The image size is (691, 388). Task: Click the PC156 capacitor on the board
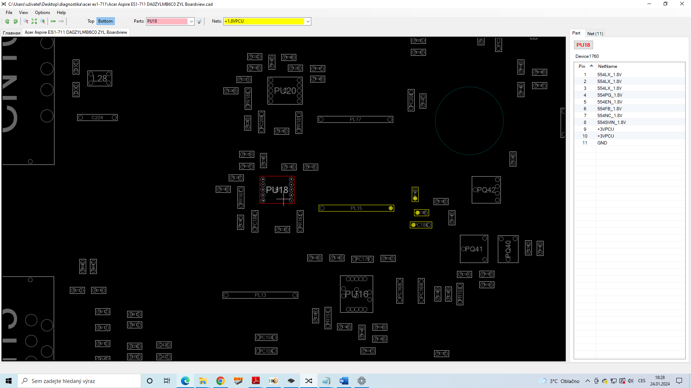pyautogui.click(x=266, y=351)
